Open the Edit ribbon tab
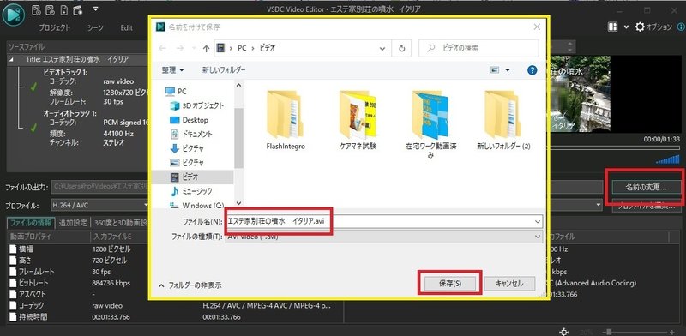 point(126,27)
